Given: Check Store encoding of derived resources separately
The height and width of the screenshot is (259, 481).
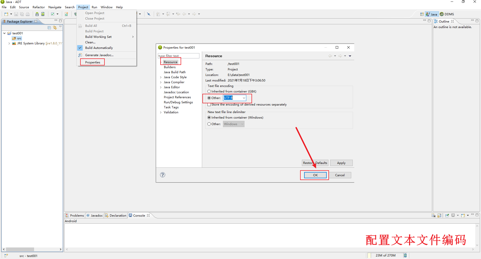Looking at the screenshot, I should coord(209,105).
